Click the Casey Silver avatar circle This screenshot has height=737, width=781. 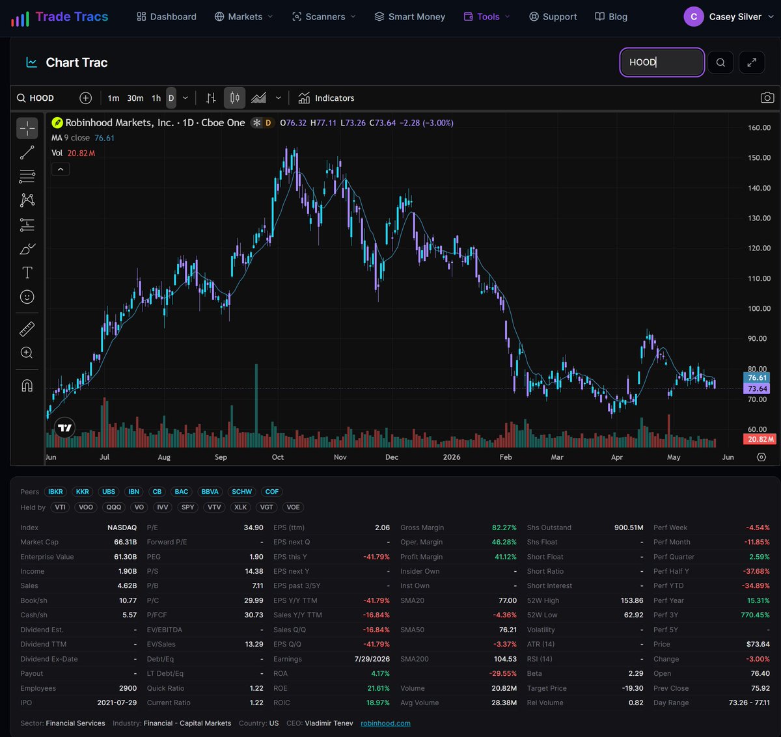point(694,17)
